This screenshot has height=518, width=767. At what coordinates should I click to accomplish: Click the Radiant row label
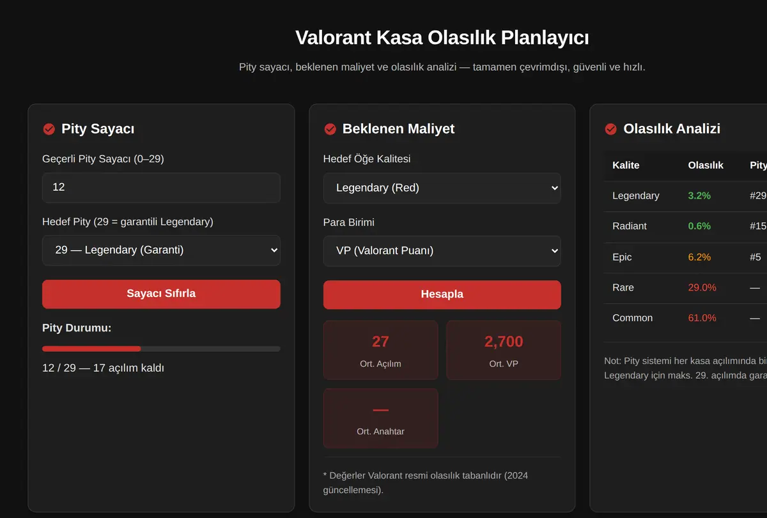click(x=630, y=226)
